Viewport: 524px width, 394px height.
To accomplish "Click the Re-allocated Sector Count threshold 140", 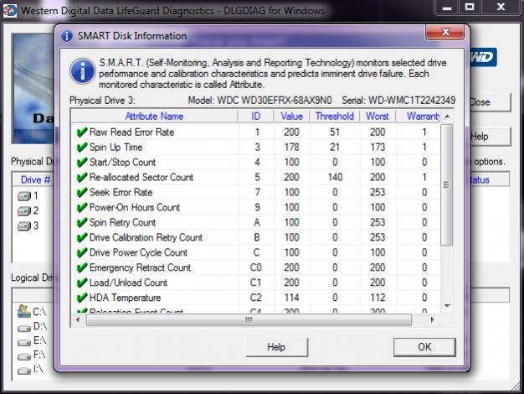I will (335, 178).
